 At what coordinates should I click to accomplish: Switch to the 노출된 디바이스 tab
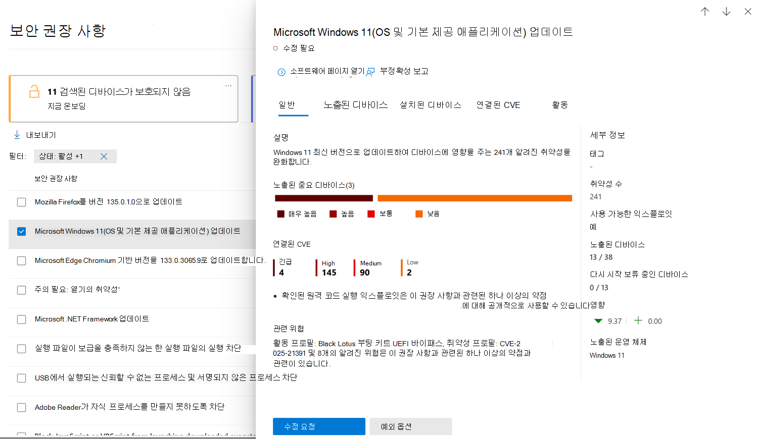click(x=356, y=105)
